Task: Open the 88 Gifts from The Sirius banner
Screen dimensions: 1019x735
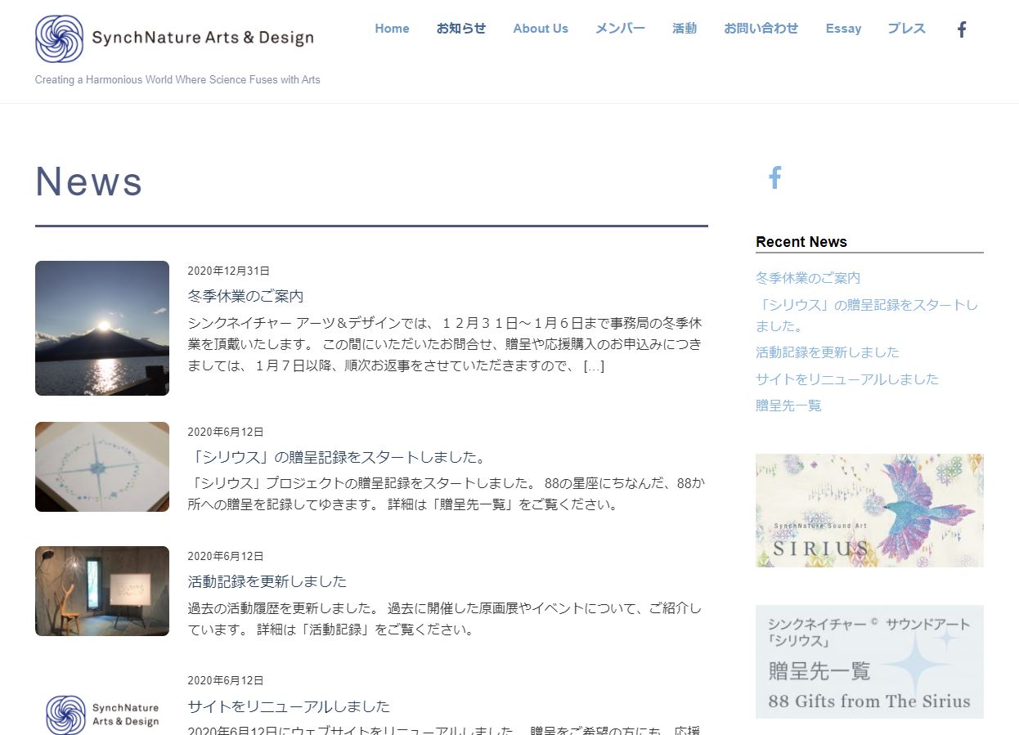Action: [x=869, y=661]
